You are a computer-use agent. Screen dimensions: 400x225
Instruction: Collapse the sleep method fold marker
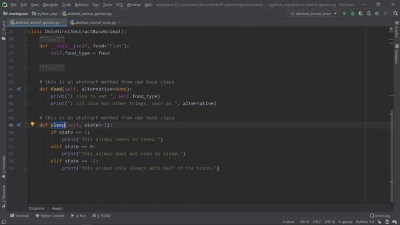point(26,125)
